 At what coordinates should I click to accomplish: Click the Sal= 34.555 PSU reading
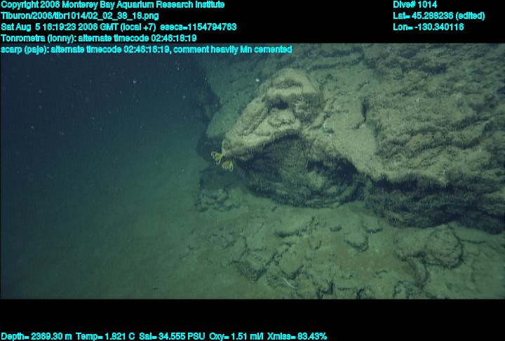(x=172, y=337)
